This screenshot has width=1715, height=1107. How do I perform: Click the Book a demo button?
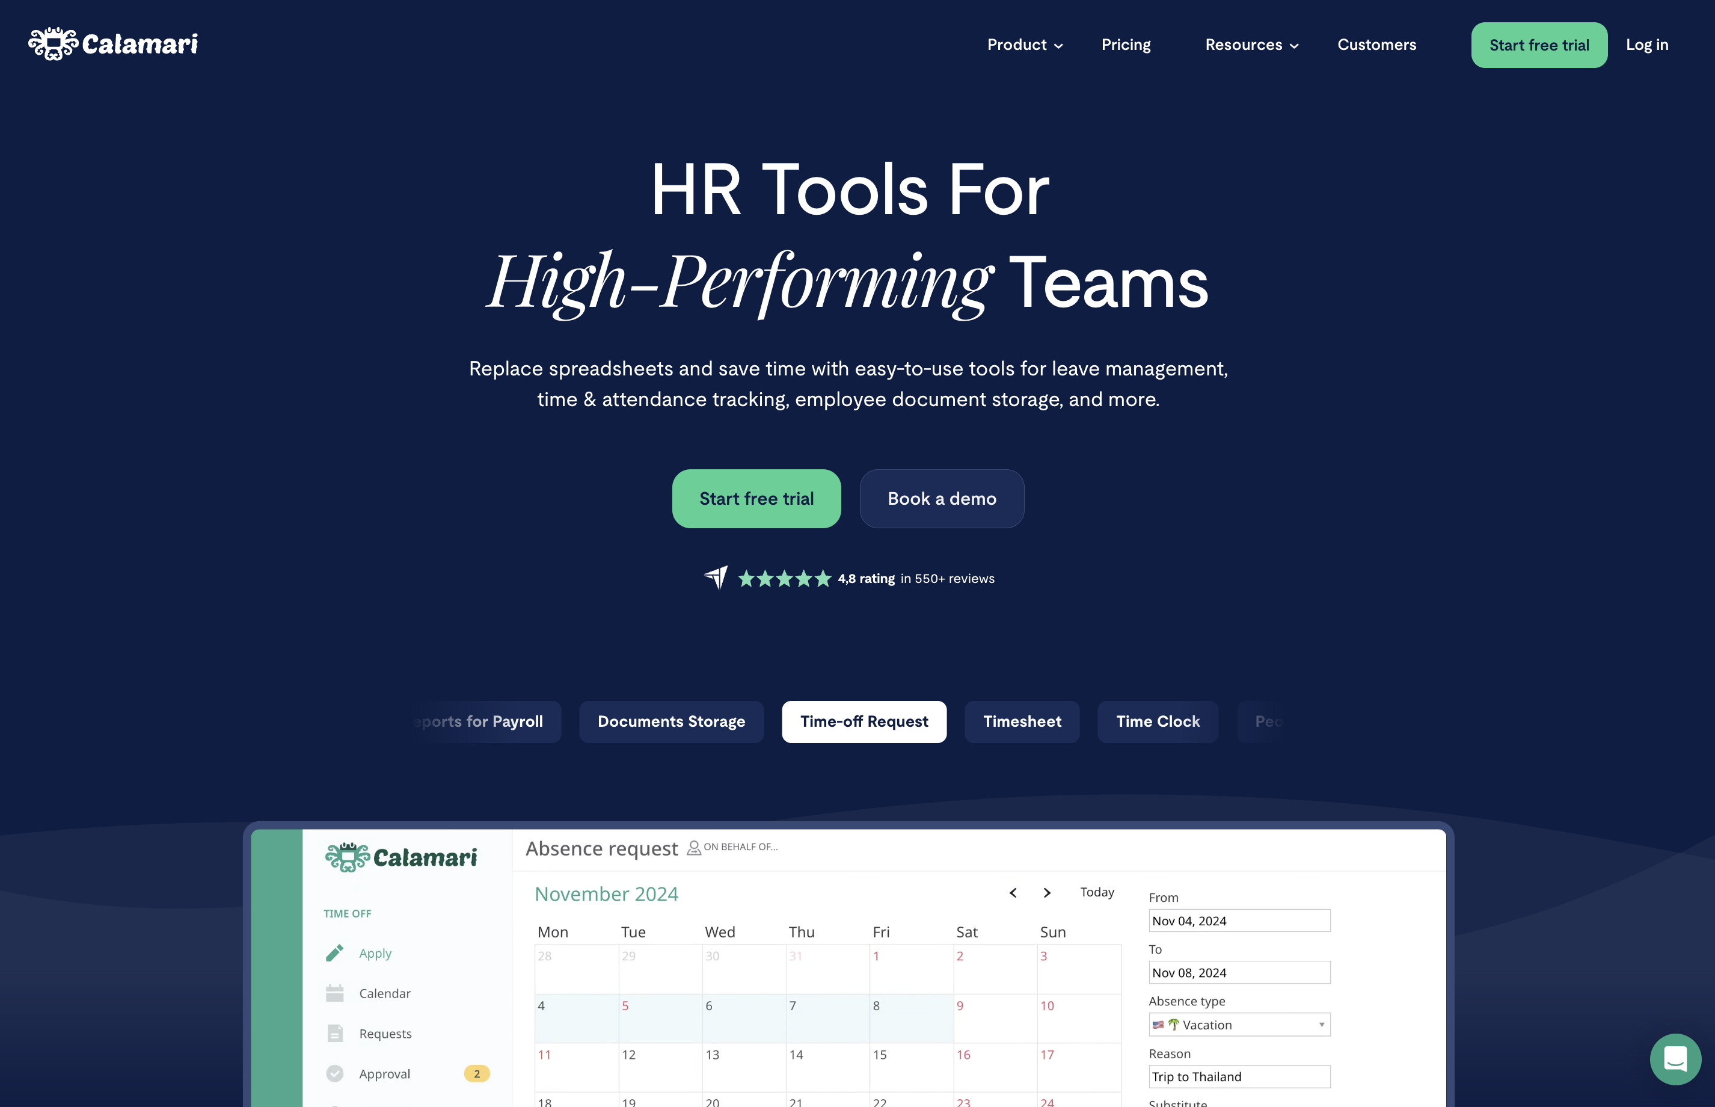point(942,498)
